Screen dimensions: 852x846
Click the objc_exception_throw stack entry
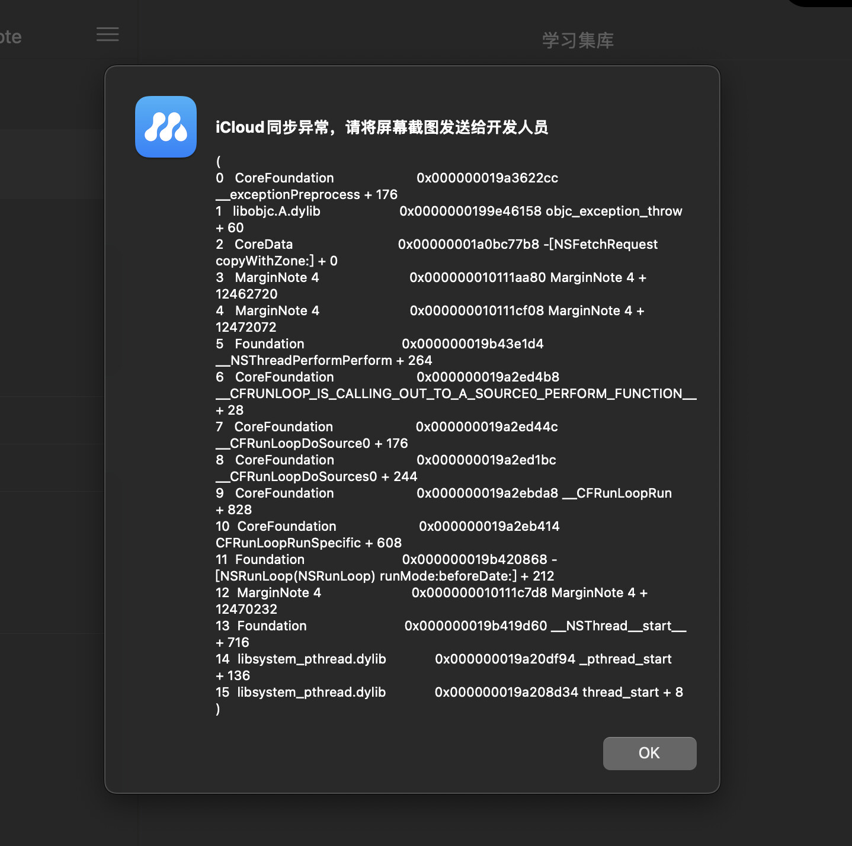click(614, 211)
